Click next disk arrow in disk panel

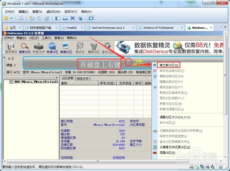click(x=13, y=58)
